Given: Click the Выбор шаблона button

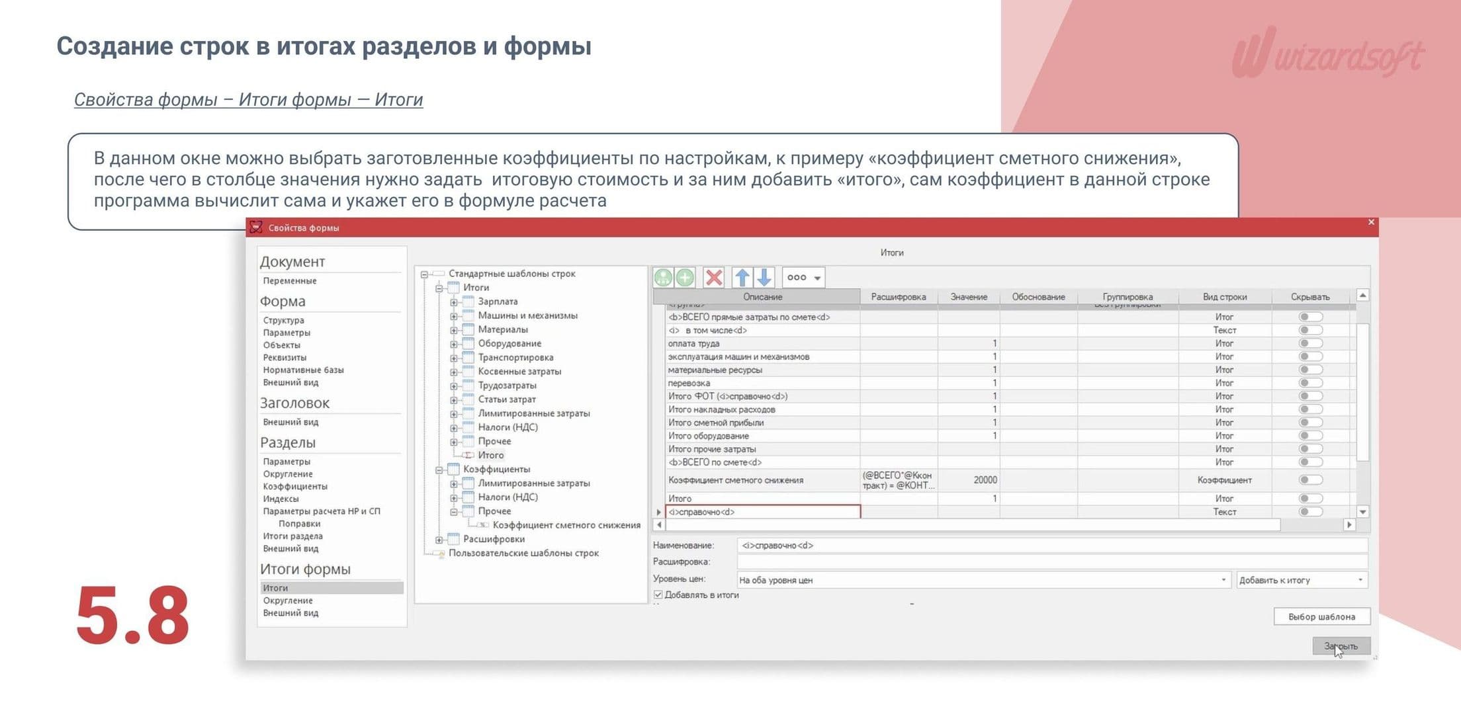Looking at the screenshot, I should click(x=1321, y=616).
